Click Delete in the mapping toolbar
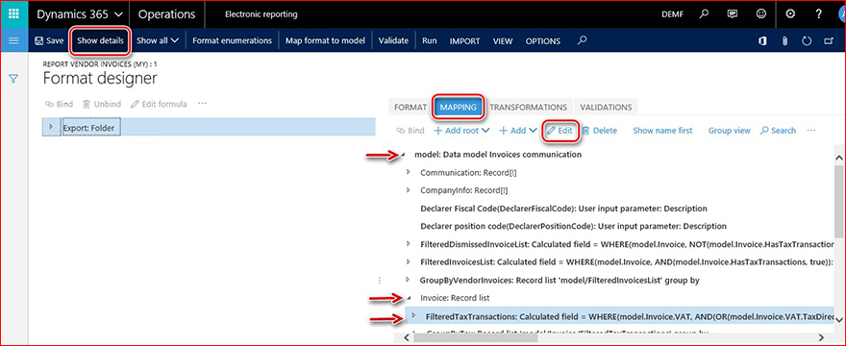Screen dimensions: 846x346 600,131
